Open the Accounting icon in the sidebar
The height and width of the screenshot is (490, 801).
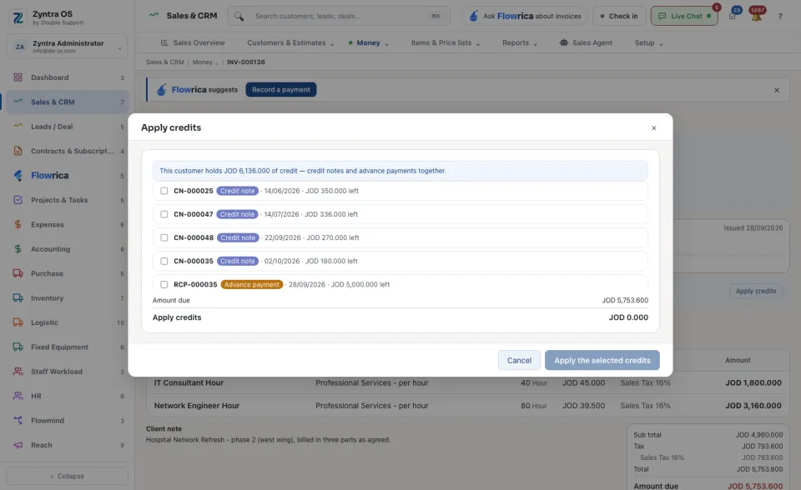click(x=18, y=249)
